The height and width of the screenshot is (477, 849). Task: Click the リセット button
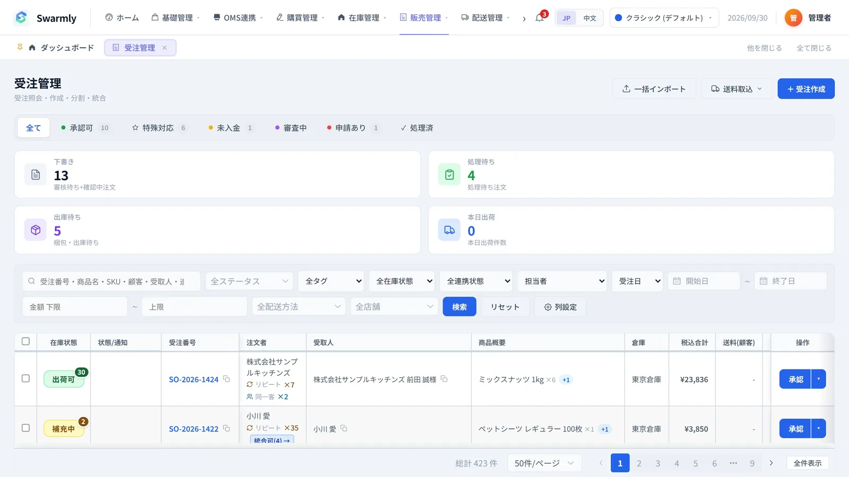pyautogui.click(x=505, y=306)
